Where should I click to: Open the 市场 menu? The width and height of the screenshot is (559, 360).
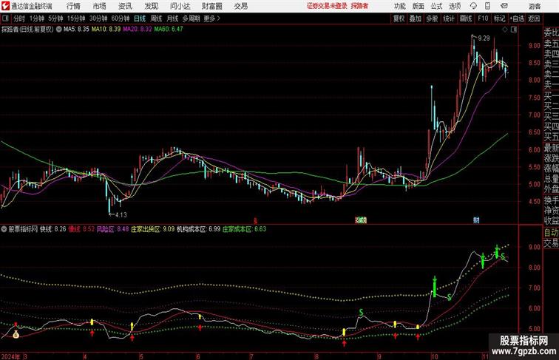coord(100,6)
